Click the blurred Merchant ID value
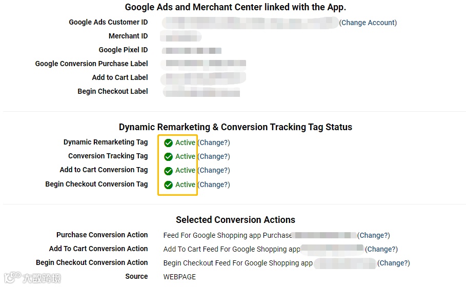The width and height of the screenshot is (466, 287). point(180,36)
